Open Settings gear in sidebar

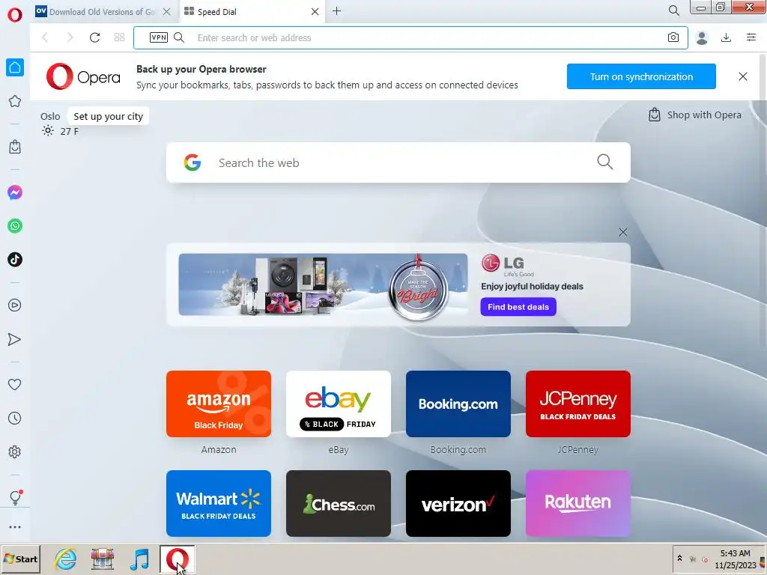pos(15,451)
